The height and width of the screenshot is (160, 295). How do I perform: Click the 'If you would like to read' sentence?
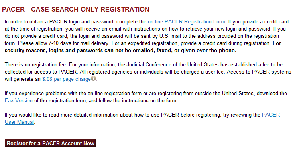[x=40, y=115]
